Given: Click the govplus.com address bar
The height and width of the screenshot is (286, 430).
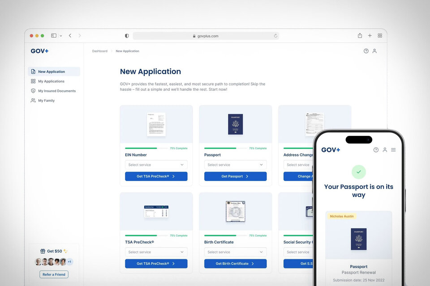Looking at the screenshot, I should [206, 36].
